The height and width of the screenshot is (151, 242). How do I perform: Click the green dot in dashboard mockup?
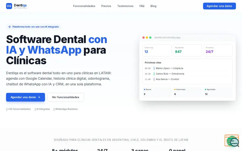[150, 37]
